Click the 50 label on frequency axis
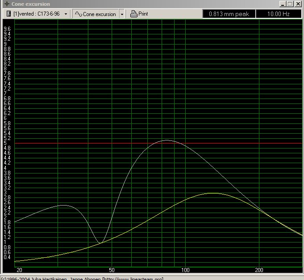This screenshot has width=304, height=280. tap(112, 270)
